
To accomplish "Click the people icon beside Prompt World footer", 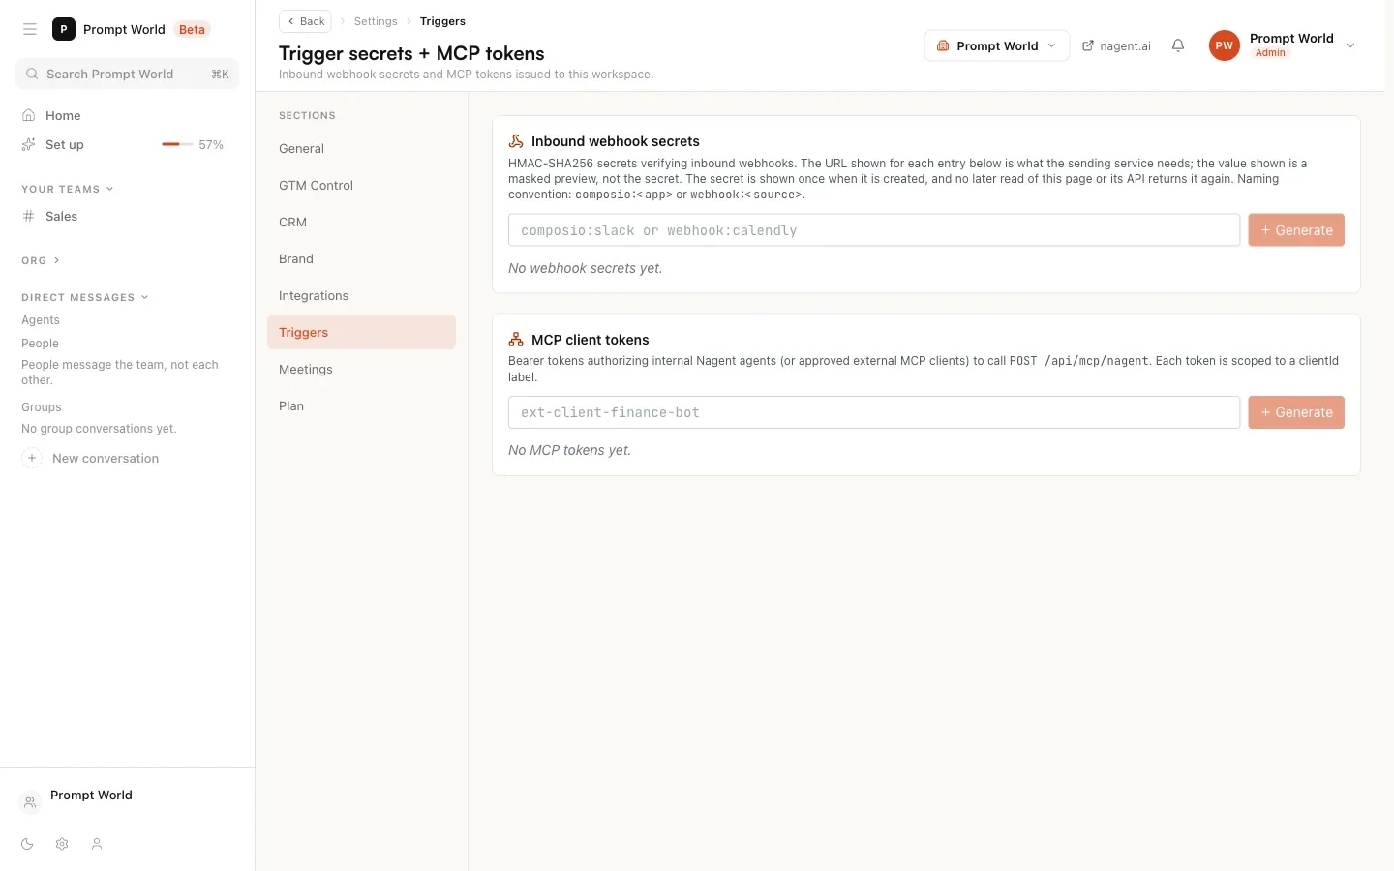I will (x=30, y=802).
